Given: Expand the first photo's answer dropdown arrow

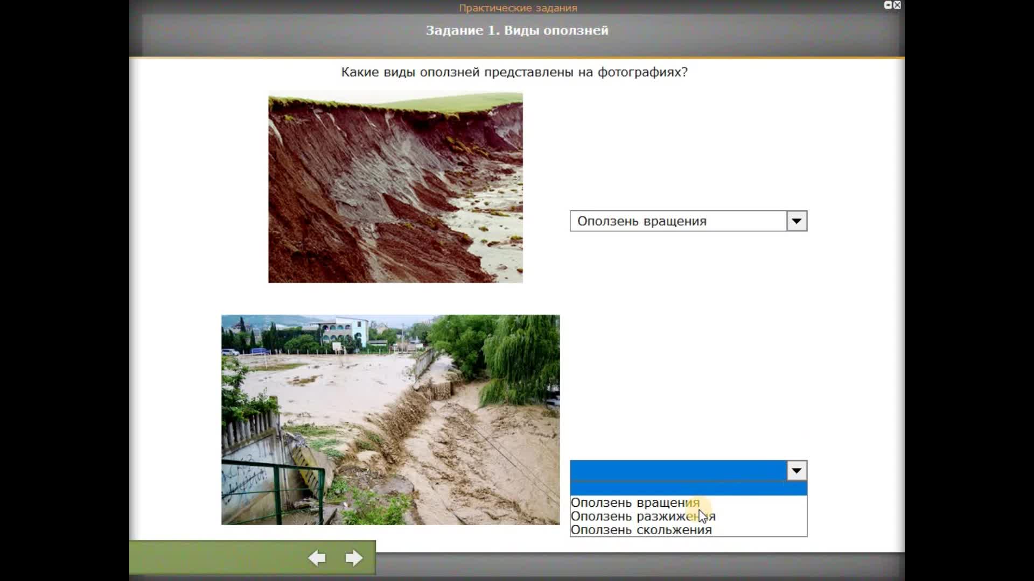Looking at the screenshot, I should 797,221.
